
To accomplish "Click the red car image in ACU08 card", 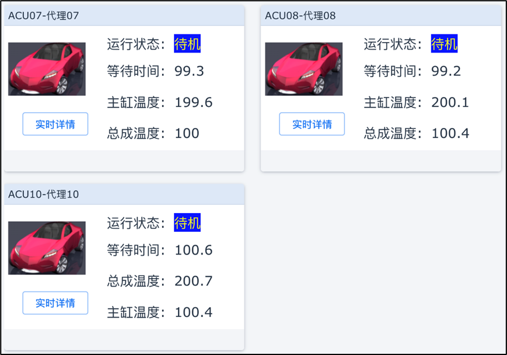I will click(x=303, y=69).
